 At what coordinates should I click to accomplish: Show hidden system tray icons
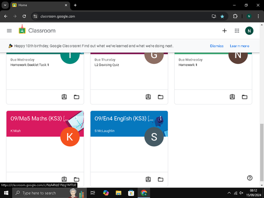[x=229, y=193]
